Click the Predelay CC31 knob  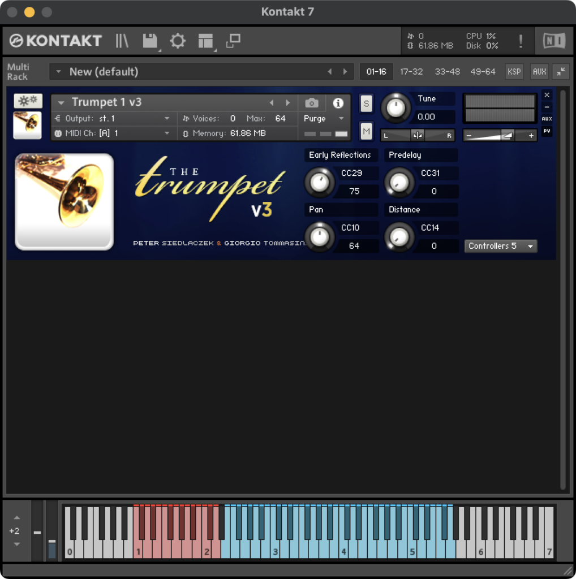pos(399,182)
